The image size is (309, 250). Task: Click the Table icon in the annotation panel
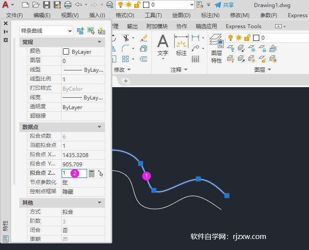(x=195, y=59)
